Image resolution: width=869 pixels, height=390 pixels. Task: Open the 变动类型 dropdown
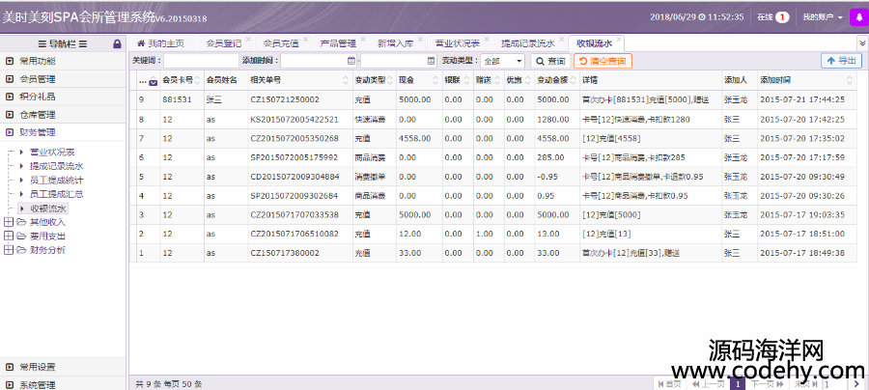point(504,61)
